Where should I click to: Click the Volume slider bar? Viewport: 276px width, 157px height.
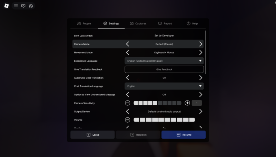(x=164, y=120)
